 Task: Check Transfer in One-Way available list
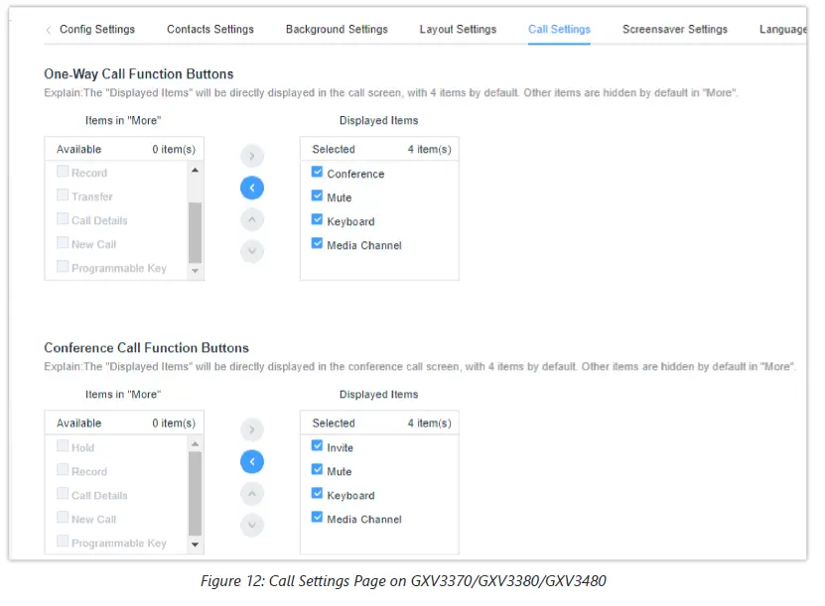[x=63, y=195]
